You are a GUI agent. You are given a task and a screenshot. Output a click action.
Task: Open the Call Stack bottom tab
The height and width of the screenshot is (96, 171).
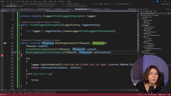[14, 92]
